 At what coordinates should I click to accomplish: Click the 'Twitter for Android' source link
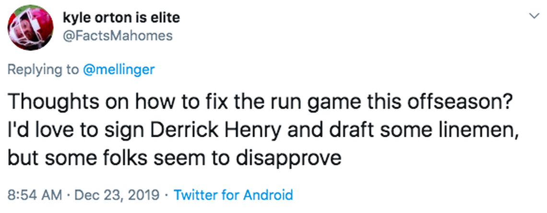(x=233, y=195)
